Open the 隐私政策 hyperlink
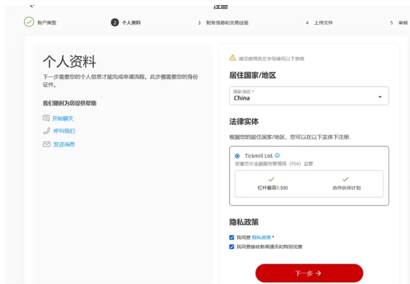Screen dimensions: 410x284 coord(261,237)
